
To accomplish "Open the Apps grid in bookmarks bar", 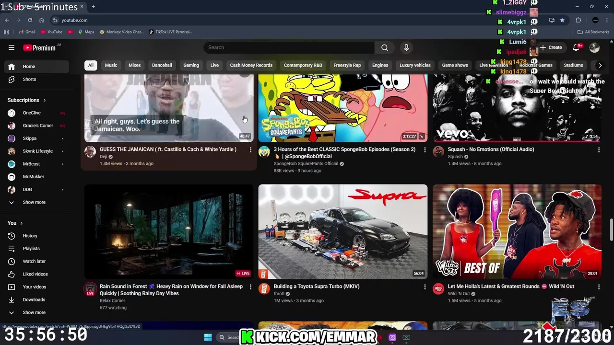I will pos(6,32).
